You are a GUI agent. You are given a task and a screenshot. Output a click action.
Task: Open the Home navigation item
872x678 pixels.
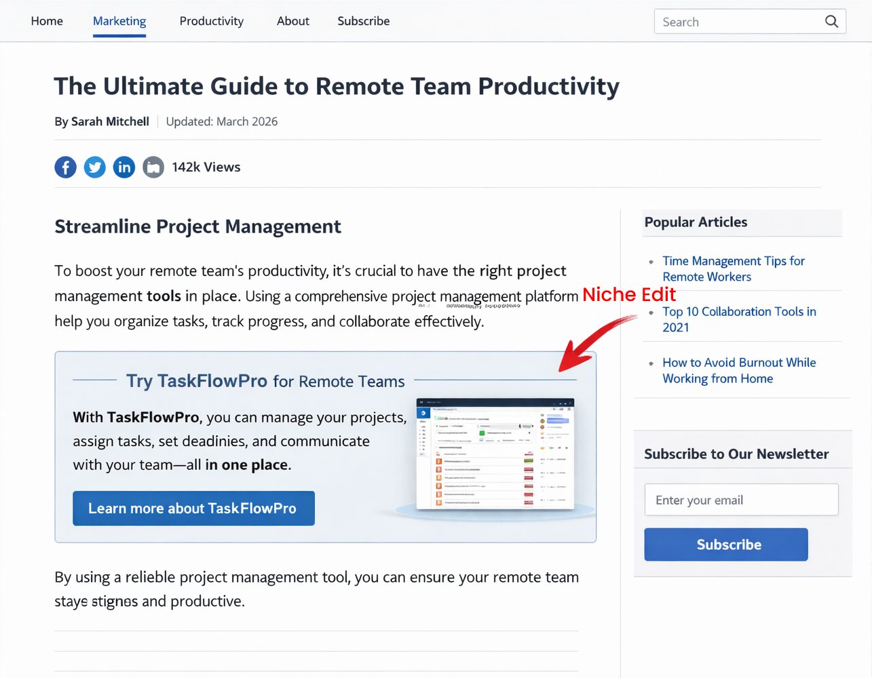click(46, 21)
